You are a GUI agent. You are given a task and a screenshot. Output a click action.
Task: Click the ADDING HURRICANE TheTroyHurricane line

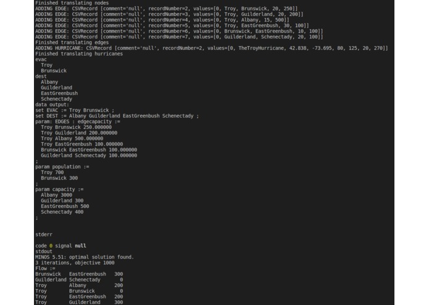tap(212, 48)
